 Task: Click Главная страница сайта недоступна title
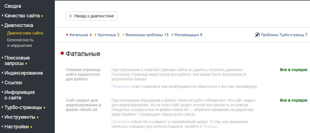coord(83,75)
